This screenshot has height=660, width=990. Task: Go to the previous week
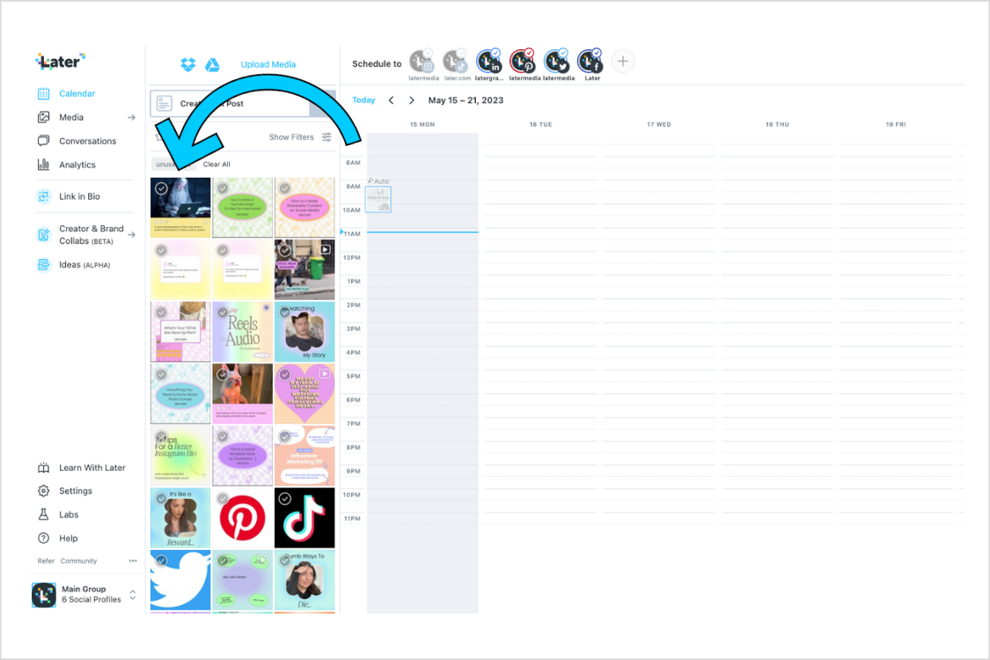[x=392, y=100]
